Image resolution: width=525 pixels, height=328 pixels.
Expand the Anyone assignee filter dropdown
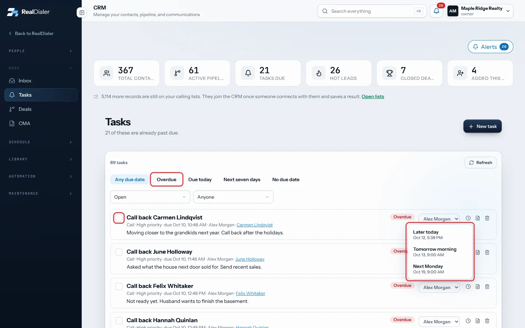(x=233, y=197)
